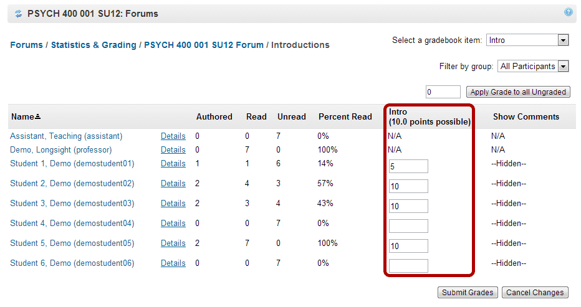Open PSYCH 400 001 SU12 Forum breadcrumb
Image resolution: width=581 pixels, height=307 pixels.
click(x=204, y=45)
